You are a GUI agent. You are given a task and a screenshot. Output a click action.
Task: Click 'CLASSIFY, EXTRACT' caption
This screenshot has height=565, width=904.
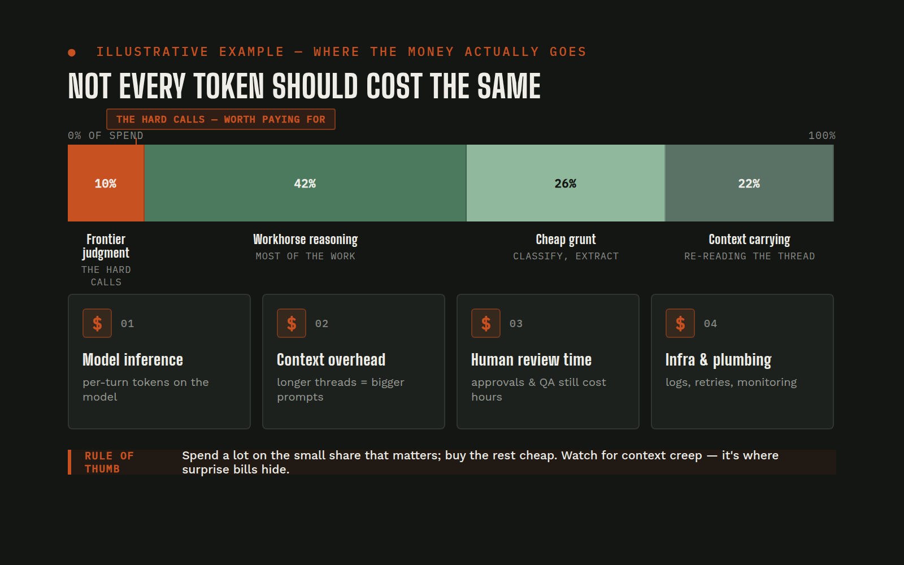coord(566,257)
